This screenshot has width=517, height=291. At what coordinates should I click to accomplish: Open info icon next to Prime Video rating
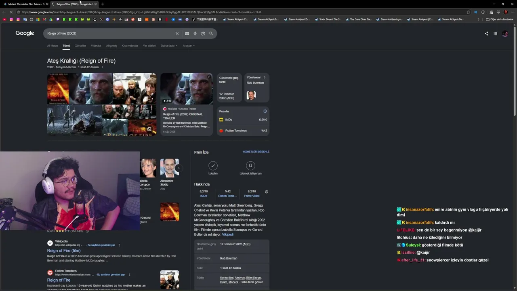(266, 192)
